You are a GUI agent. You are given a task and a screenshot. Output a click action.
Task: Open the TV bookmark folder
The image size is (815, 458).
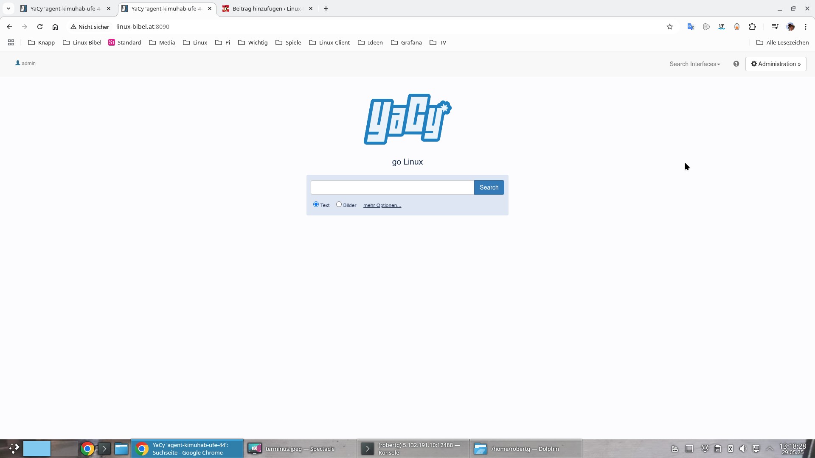[438, 42]
